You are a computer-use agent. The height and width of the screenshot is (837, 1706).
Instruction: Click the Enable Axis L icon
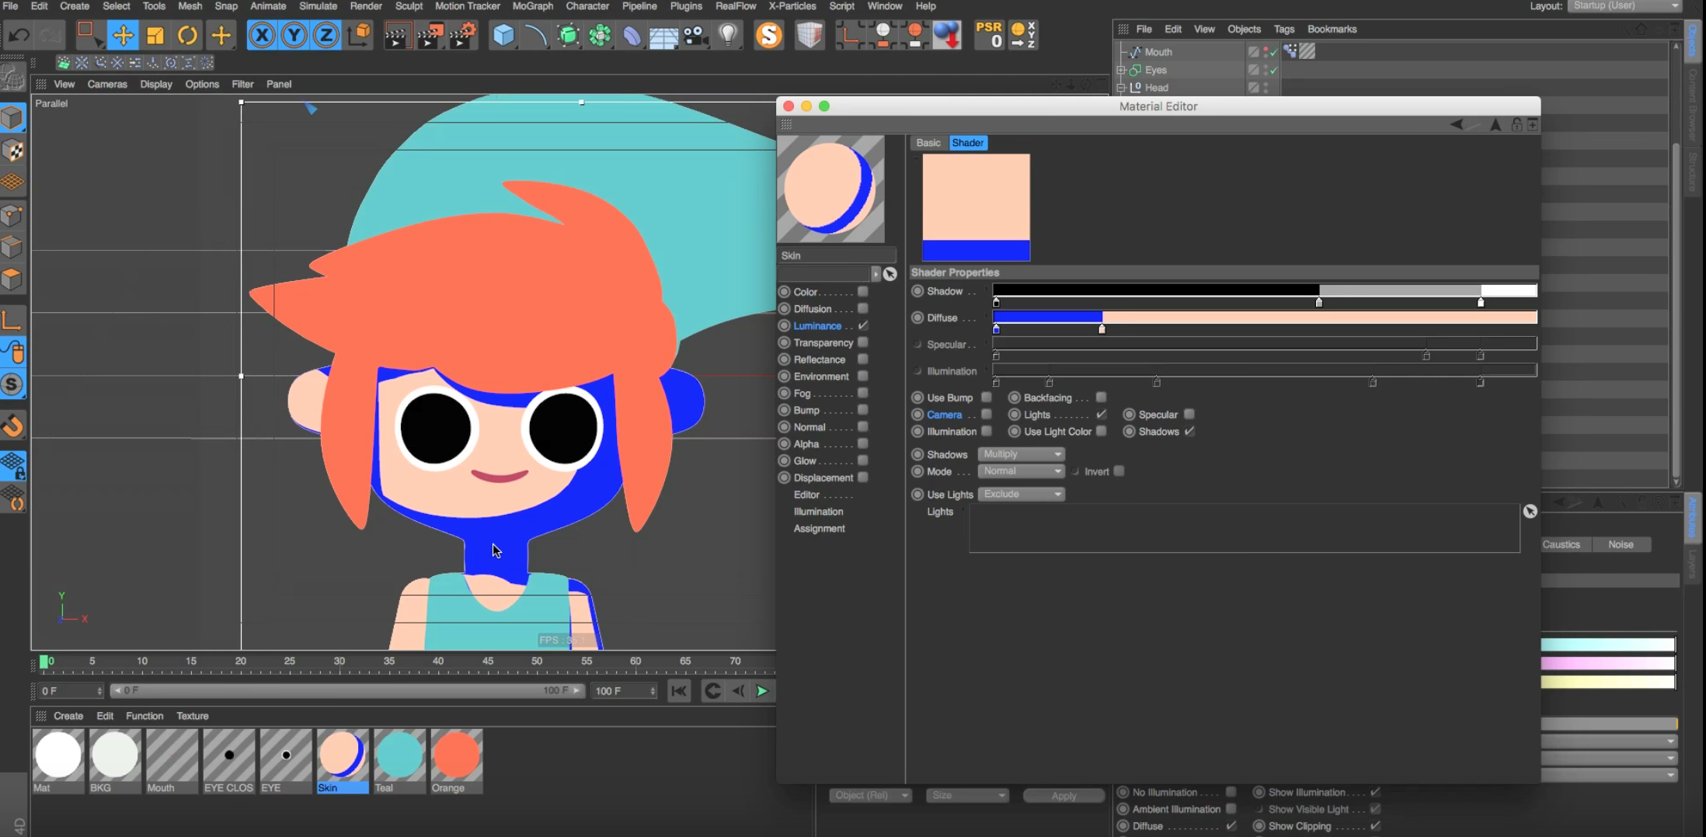click(12, 321)
